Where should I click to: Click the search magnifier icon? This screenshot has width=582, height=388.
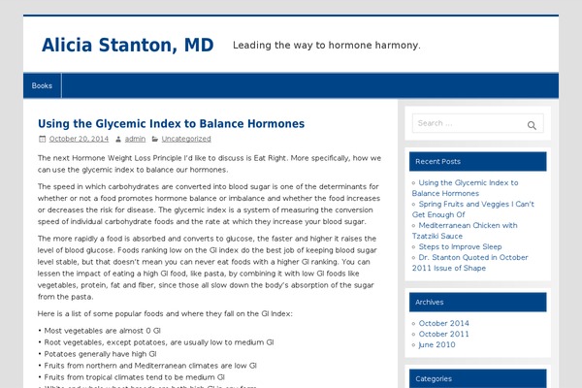point(532,125)
